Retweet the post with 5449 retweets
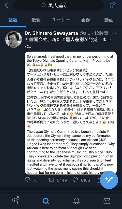 click(x=51, y=180)
